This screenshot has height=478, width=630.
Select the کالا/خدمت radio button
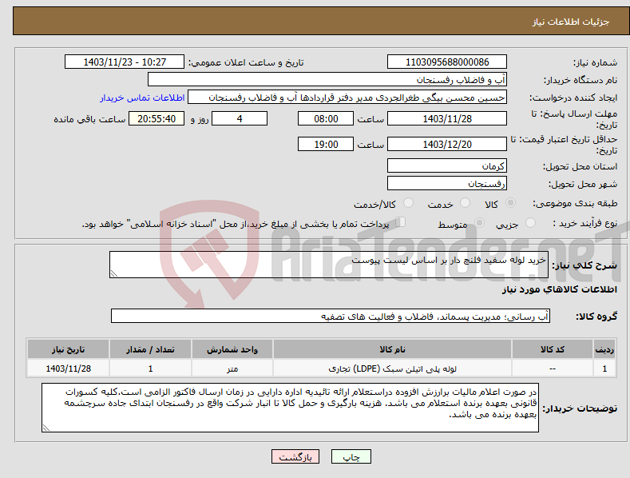click(x=408, y=203)
